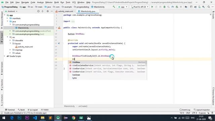Viewport: 215px width, 121px height.
Task: Hide the Project panel with the minus icon
Action: point(52,11)
